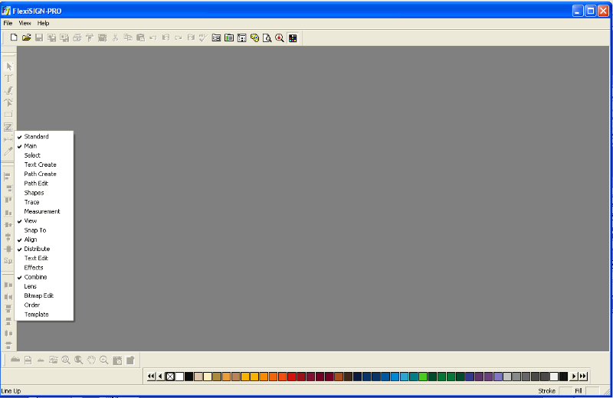
Task: Open the File menu
Action: 8,23
